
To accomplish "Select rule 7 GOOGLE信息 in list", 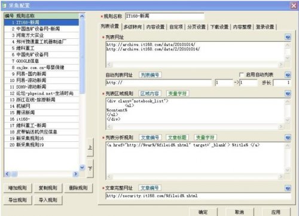I will point(41,61).
